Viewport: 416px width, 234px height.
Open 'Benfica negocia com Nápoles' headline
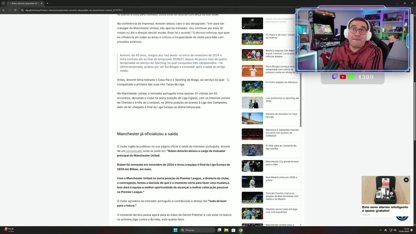[x=280, y=54]
